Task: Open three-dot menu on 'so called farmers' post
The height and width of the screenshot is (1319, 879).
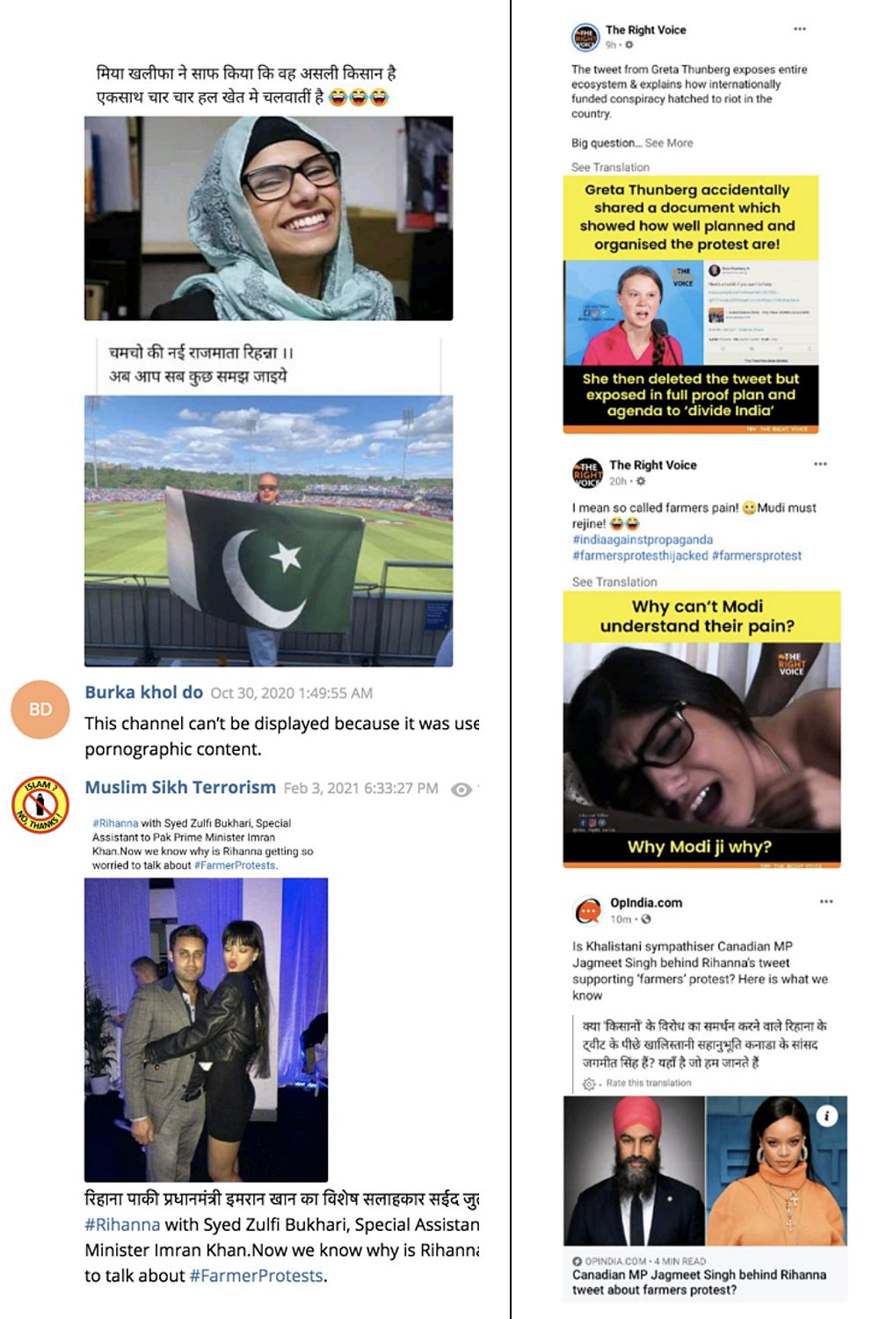Action: pos(820,463)
